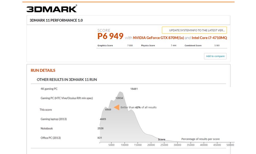Click the 12034 score value
Image resolution: width=256 pixels, height=154 pixels.
[x=119, y=98]
